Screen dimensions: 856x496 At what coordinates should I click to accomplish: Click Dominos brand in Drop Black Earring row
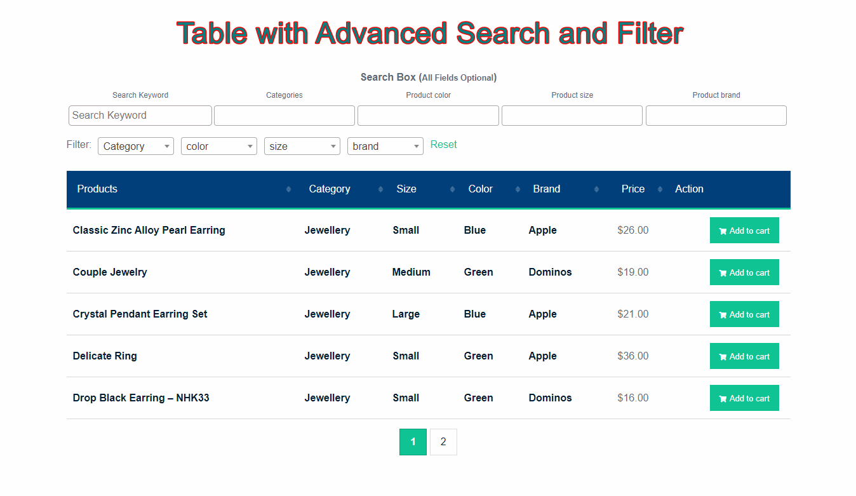(x=550, y=398)
